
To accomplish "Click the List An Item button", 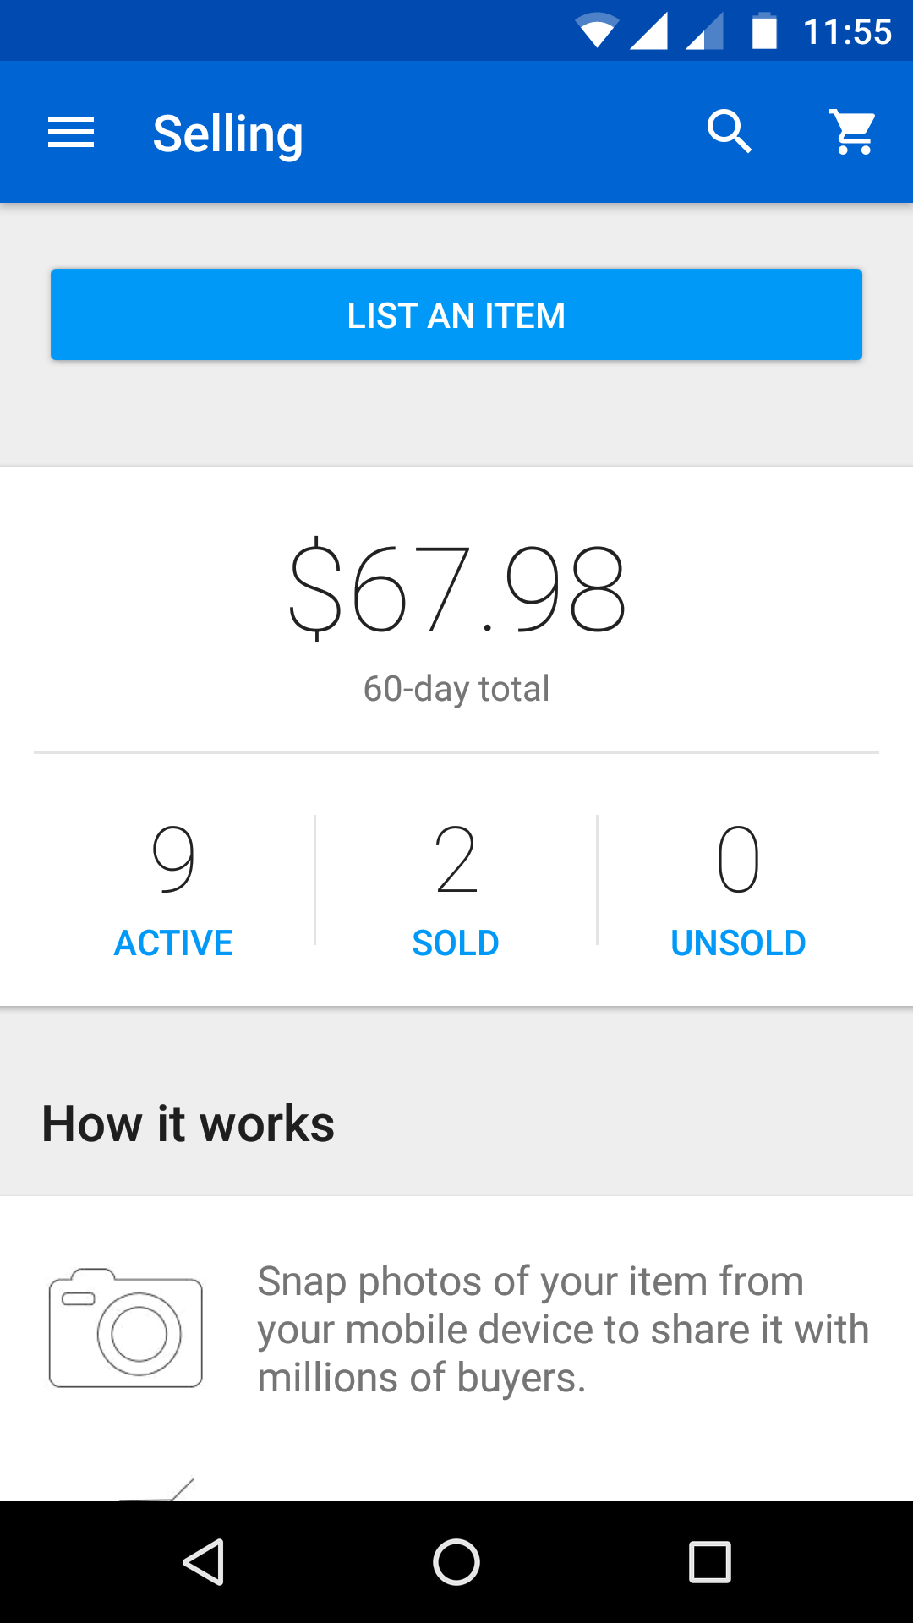I will coord(456,314).
